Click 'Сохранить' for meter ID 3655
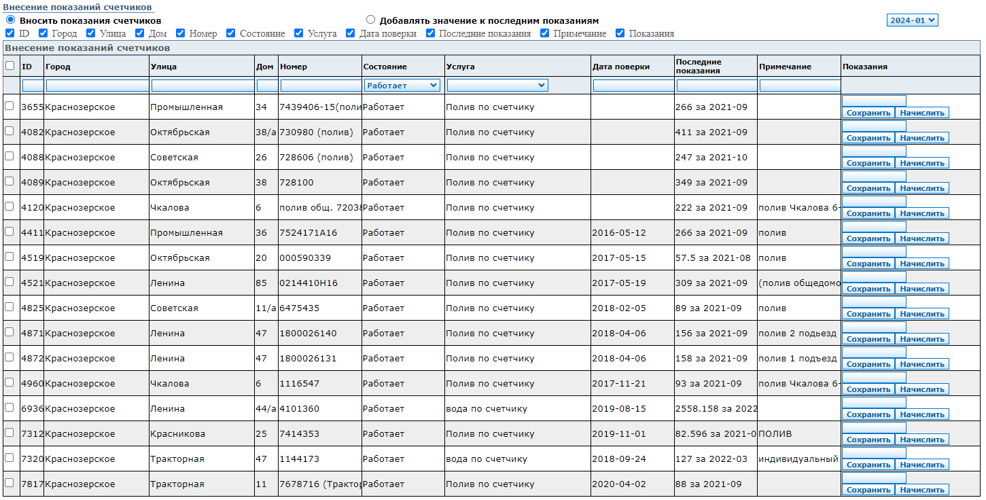The width and height of the screenshot is (986, 500). click(868, 113)
